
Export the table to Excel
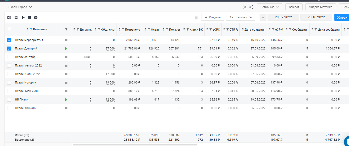pos(9,18)
